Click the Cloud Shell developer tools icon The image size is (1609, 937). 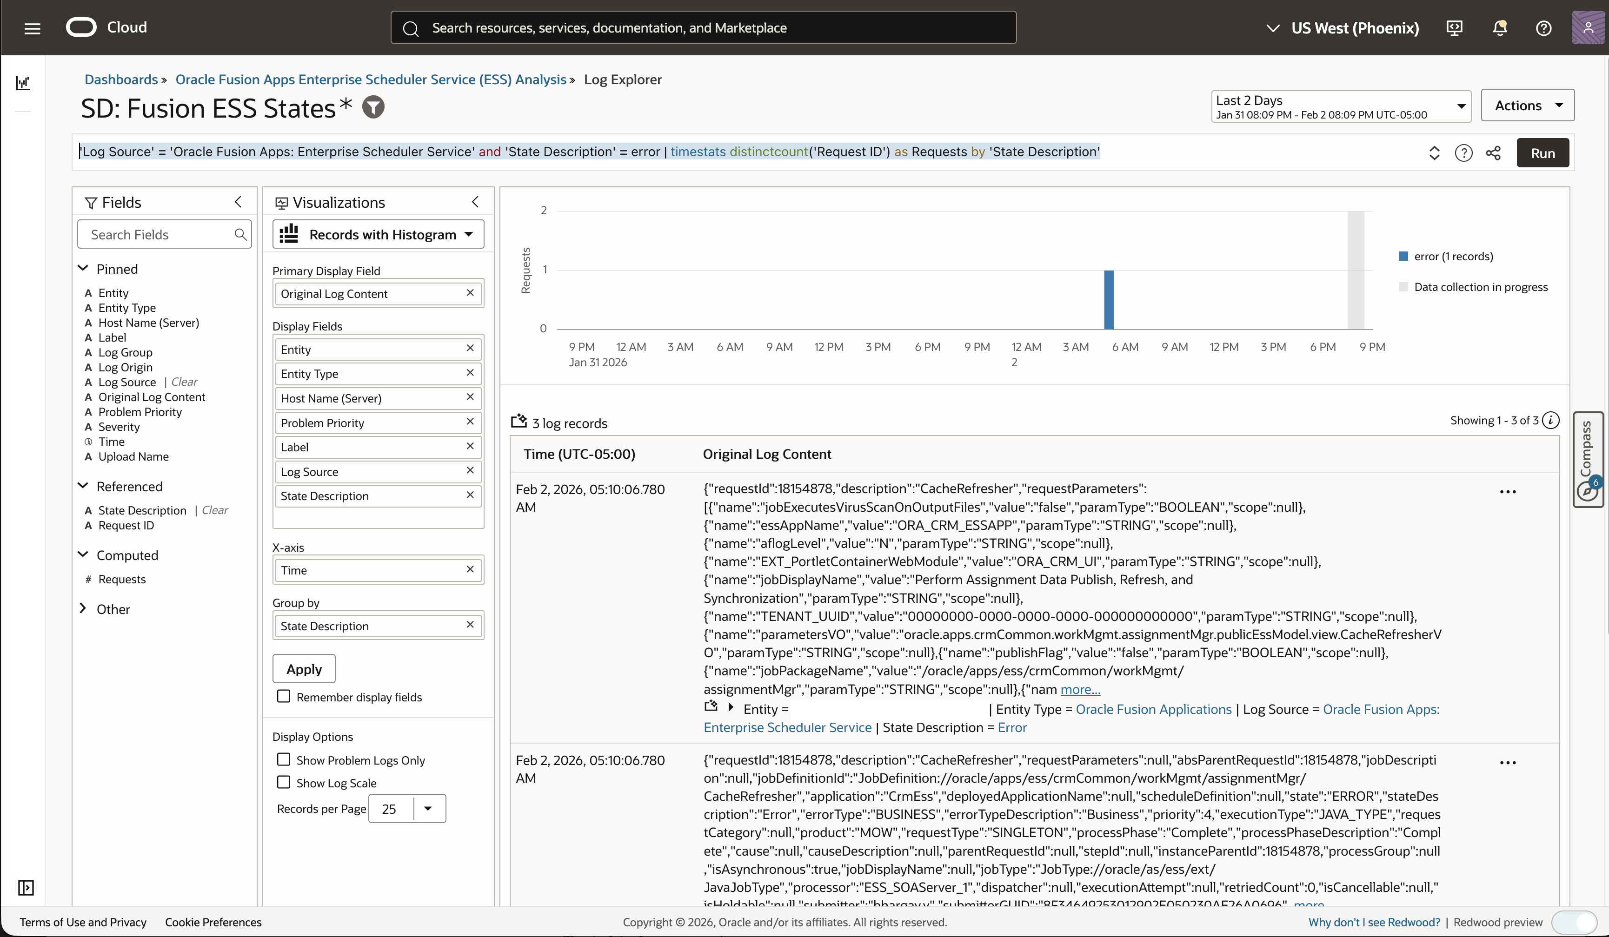(x=1455, y=28)
